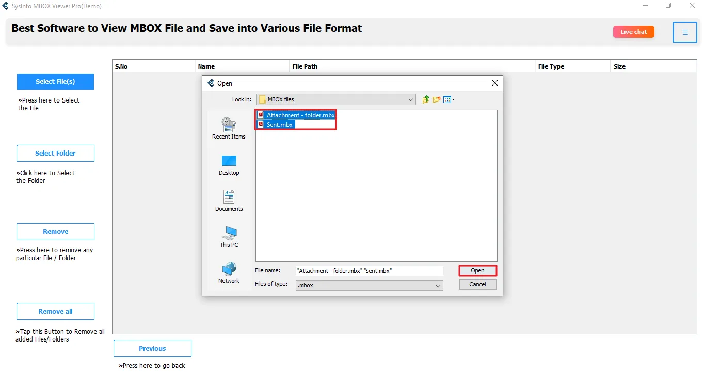705x375 pixels.
Task: Go up one folder level icon
Action: tap(426, 99)
